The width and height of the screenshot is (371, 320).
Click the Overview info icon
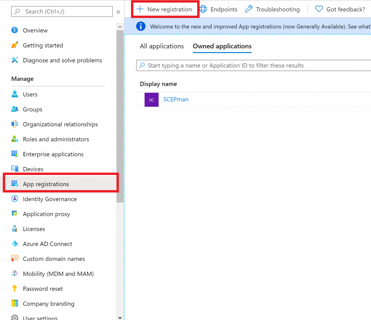(14, 30)
